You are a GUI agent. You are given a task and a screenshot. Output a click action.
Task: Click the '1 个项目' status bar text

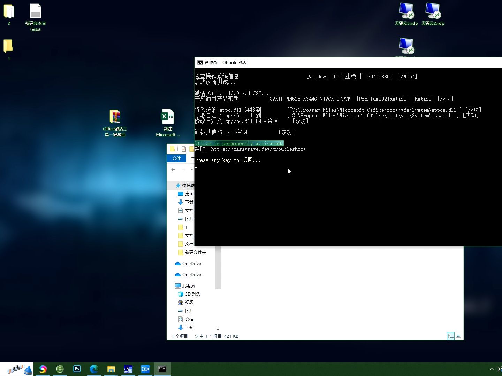pyautogui.click(x=180, y=336)
